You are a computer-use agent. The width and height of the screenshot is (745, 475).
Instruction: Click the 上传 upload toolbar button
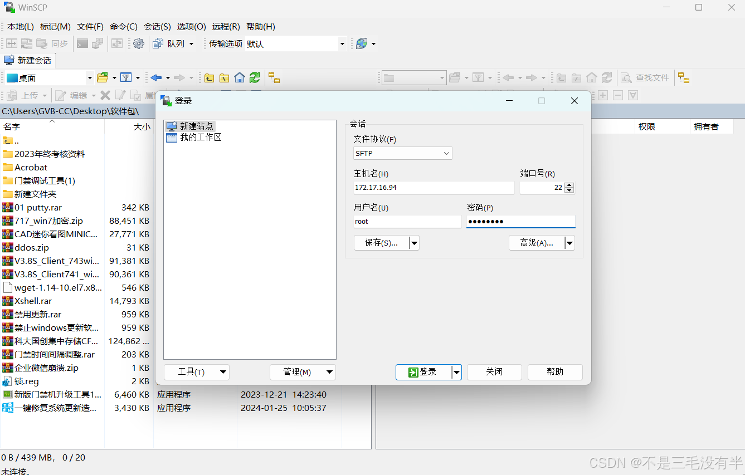[23, 95]
